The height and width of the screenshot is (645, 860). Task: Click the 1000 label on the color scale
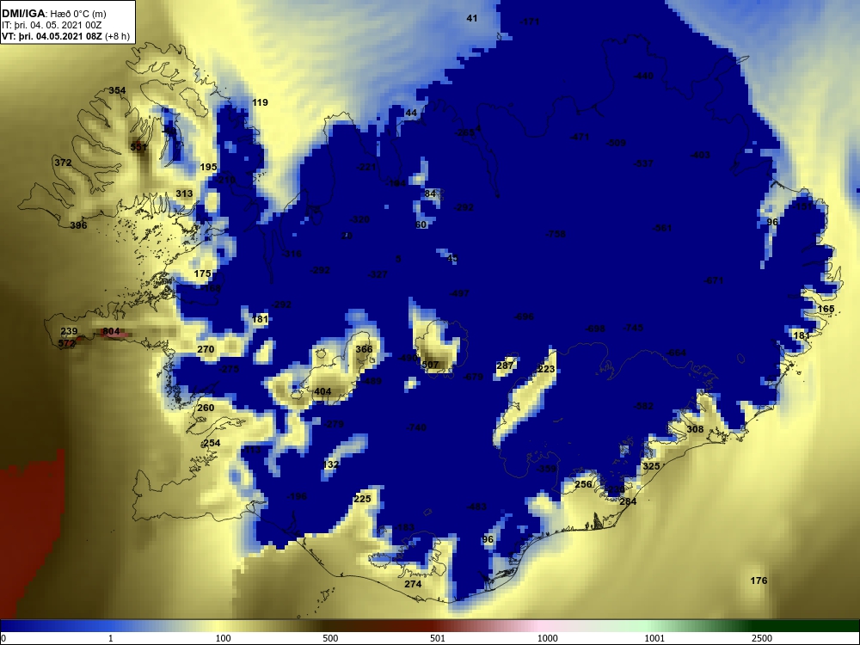click(547, 638)
